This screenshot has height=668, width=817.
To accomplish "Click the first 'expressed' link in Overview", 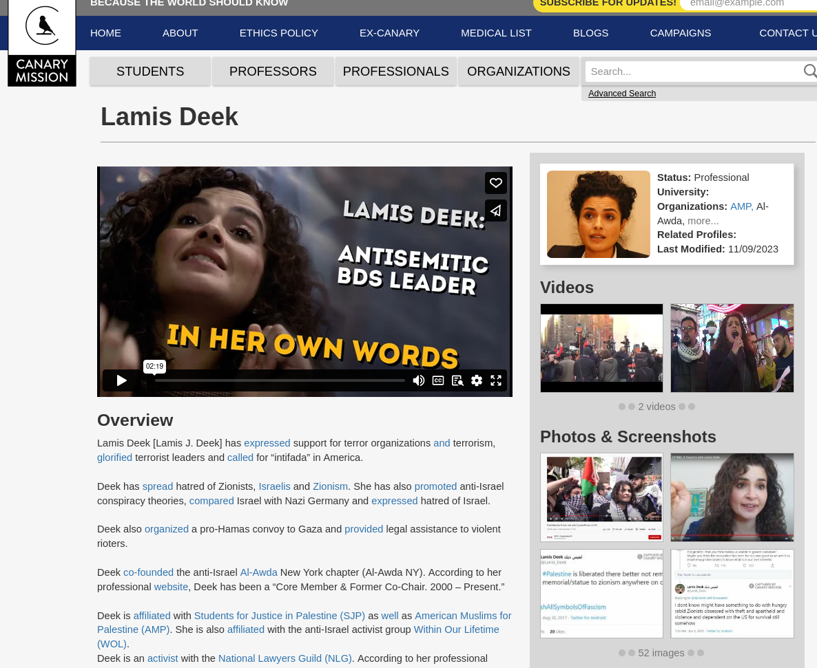I will coord(267,443).
